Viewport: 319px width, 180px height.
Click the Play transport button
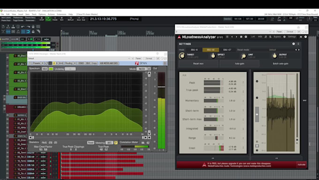click(x=48, y=19)
